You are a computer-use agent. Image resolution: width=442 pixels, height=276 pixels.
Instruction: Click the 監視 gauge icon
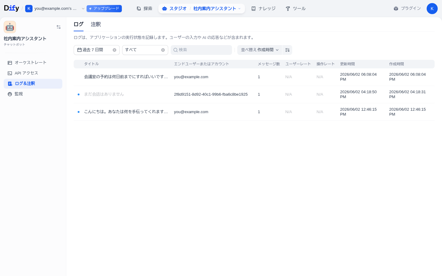tap(10, 94)
